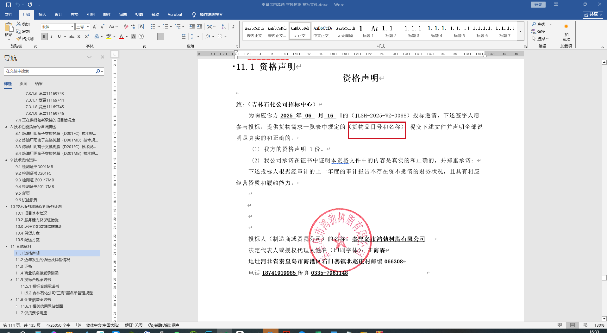Image resolution: width=607 pixels, height=333 pixels.
Task: Jump to heading 9.6 试验报告
Action: tap(26, 200)
